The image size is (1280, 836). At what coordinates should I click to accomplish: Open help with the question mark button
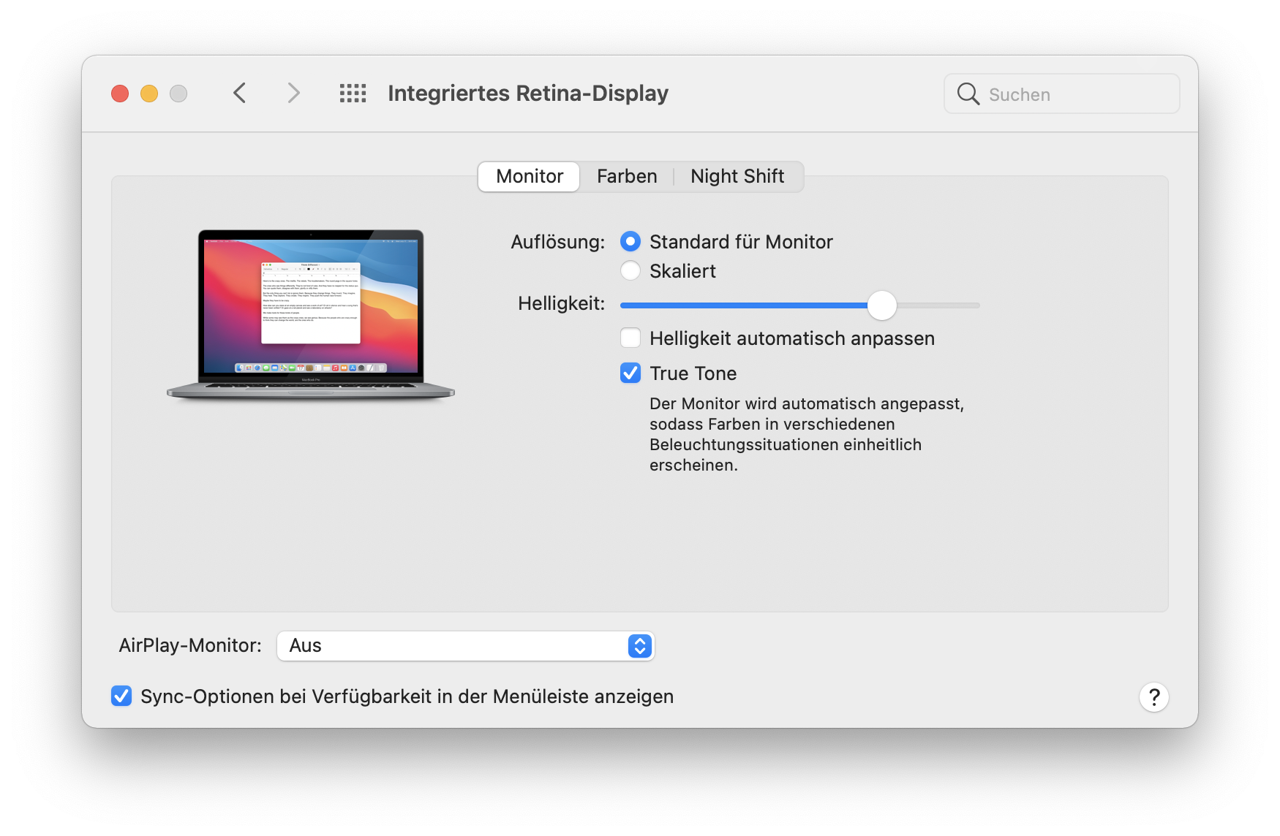coord(1153,697)
